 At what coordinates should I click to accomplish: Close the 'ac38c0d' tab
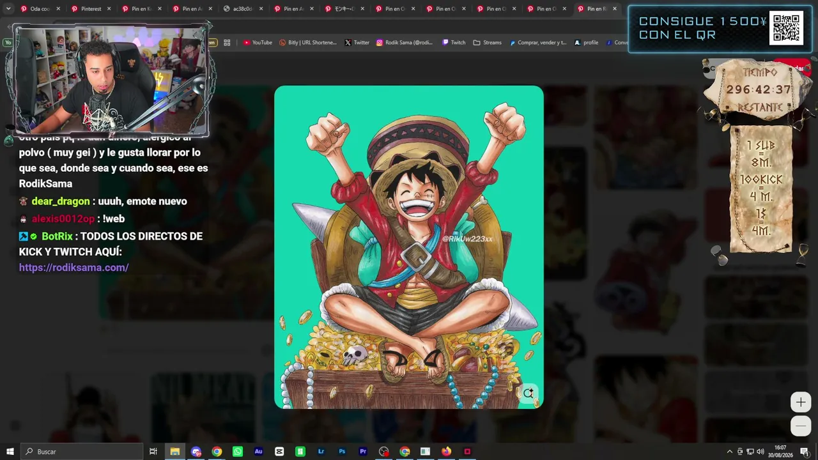click(x=261, y=9)
